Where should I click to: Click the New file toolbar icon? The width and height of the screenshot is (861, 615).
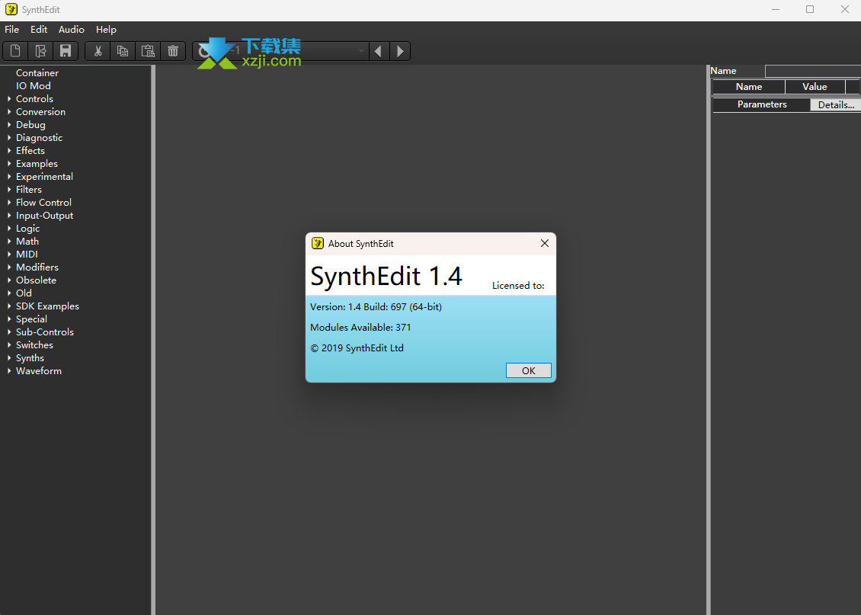tap(15, 51)
